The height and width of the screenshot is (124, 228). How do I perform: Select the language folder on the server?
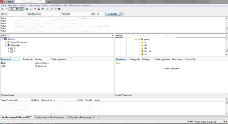[145, 39]
